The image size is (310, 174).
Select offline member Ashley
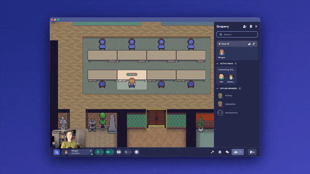tap(225, 96)
